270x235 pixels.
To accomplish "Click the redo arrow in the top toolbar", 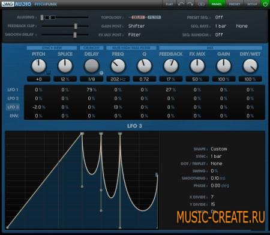I will pos(190,4).
